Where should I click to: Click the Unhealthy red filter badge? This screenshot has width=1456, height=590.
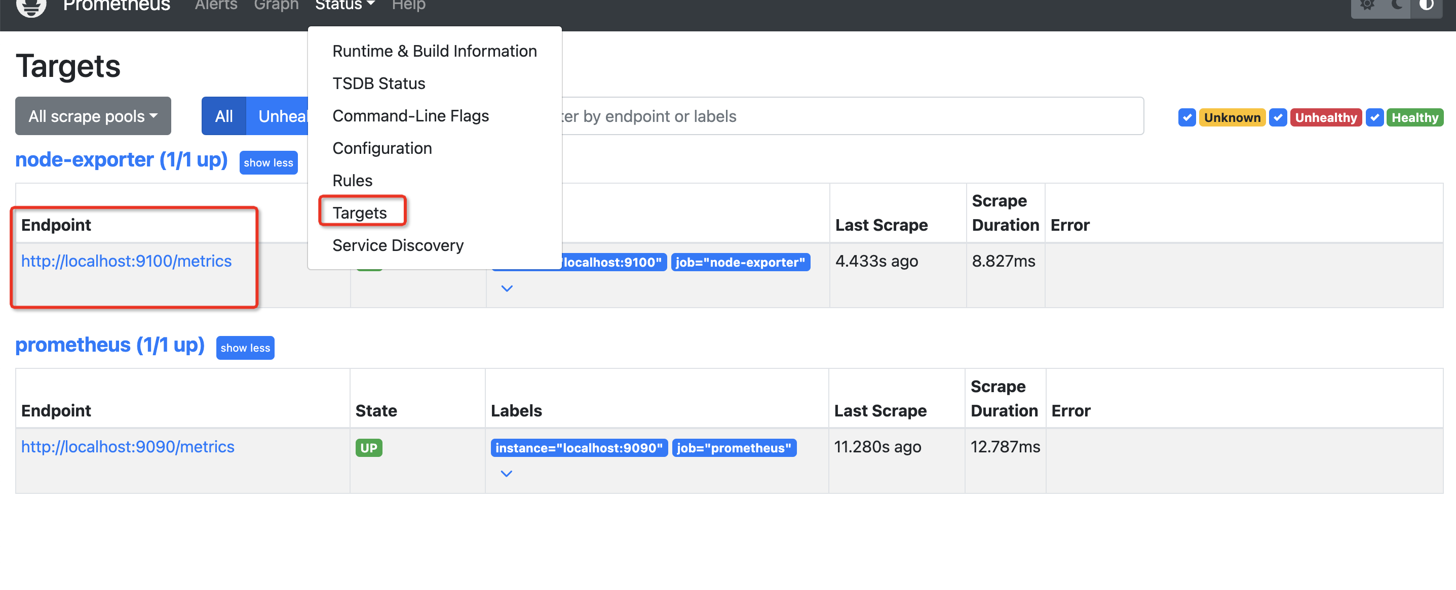click(x=1326, y=117)
